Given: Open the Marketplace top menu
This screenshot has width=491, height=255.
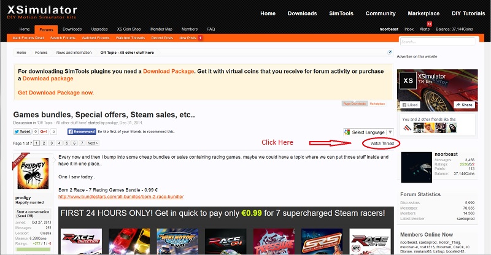Looking at the screenshot, I should pos(423,13).
